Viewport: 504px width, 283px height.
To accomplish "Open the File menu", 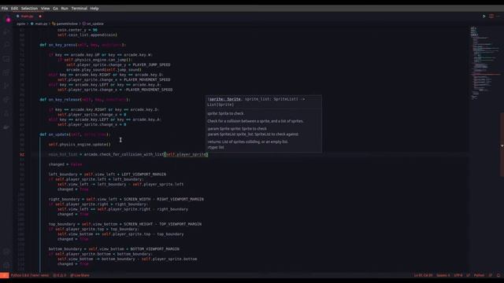I will 5,9.
